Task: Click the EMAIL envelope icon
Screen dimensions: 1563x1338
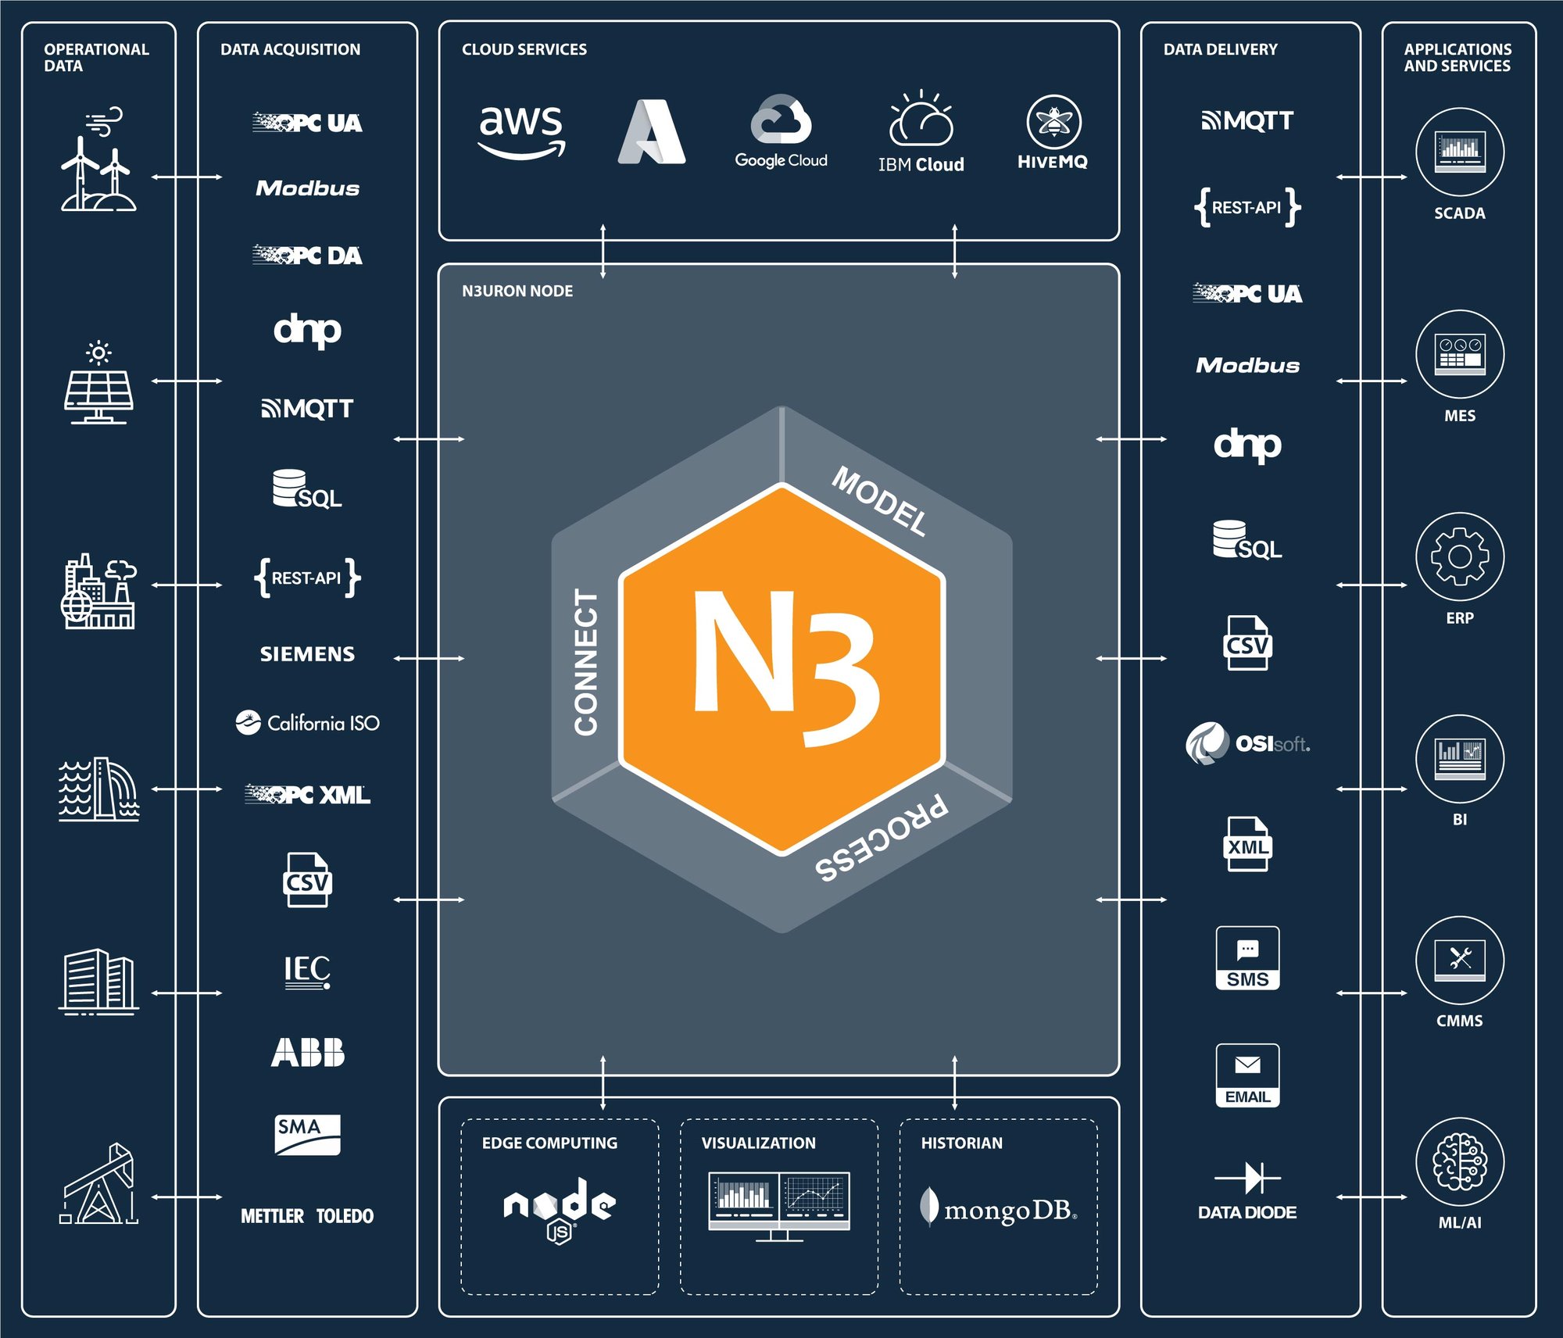Action: tap(1247, 1075)
